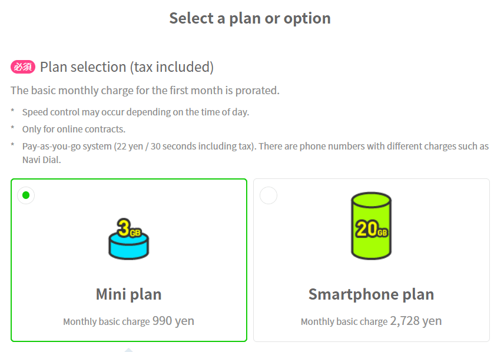Click the Smartphone plan title text

tap(371, 294)
